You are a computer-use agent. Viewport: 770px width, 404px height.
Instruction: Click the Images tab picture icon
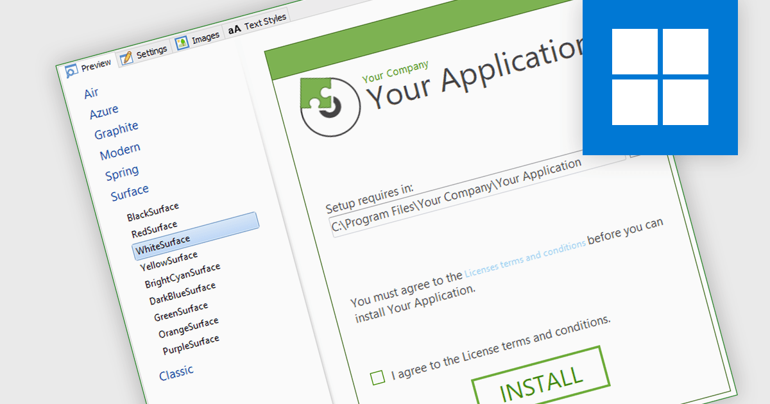pos(182,43)
